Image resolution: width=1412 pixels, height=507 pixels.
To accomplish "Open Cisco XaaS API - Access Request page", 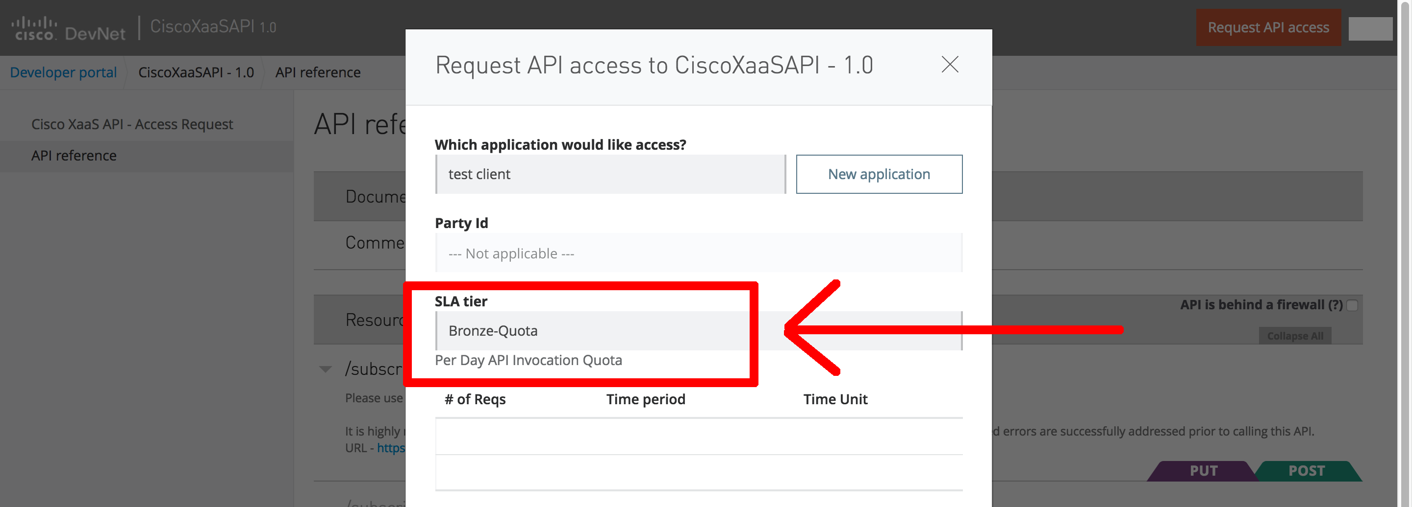I will (x=132, y=124).
